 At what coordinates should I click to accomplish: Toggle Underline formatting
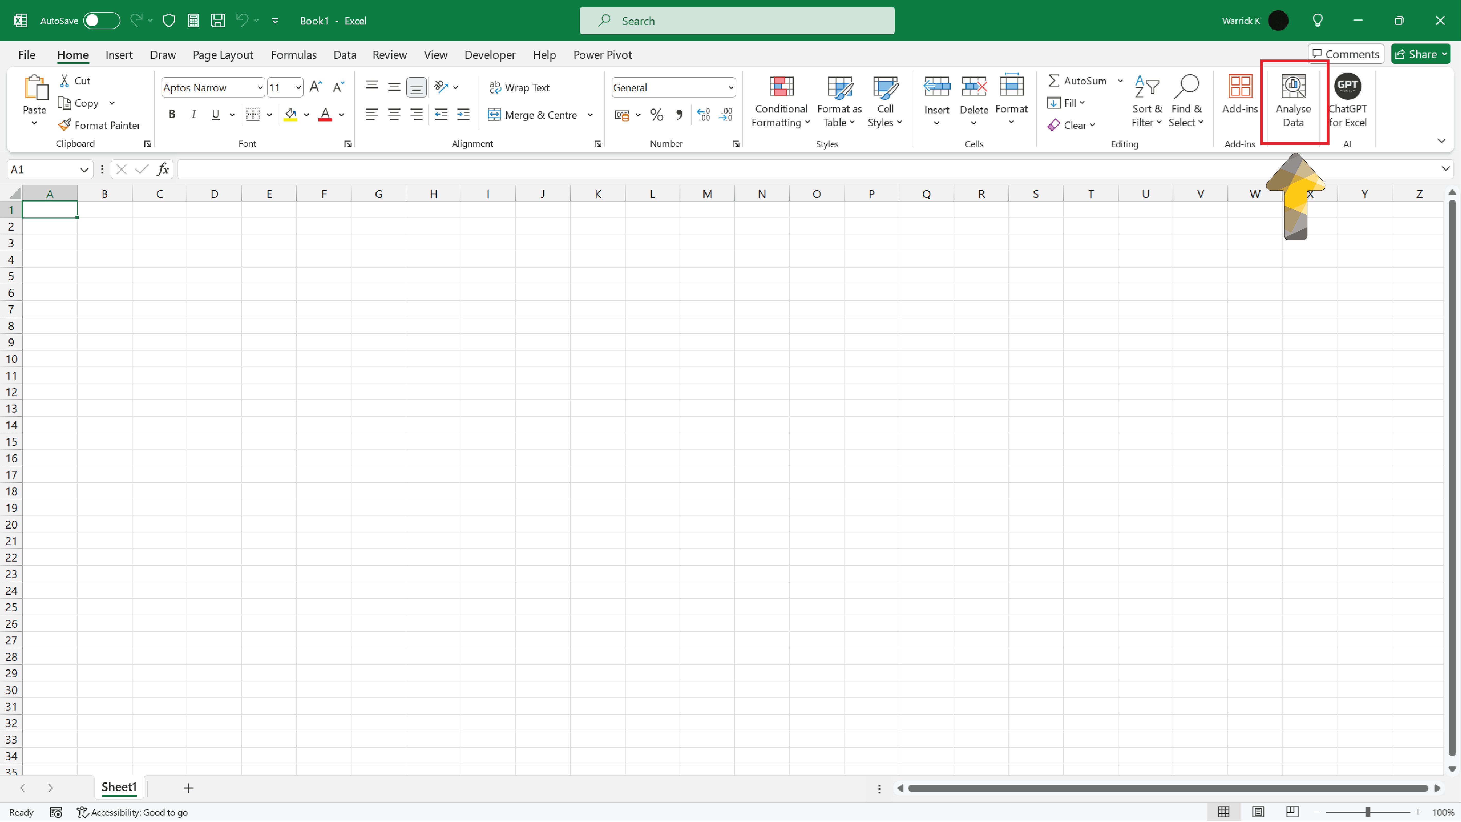click(x=216, y=115)
